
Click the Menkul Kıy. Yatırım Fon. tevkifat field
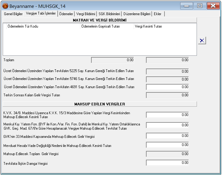167,125
